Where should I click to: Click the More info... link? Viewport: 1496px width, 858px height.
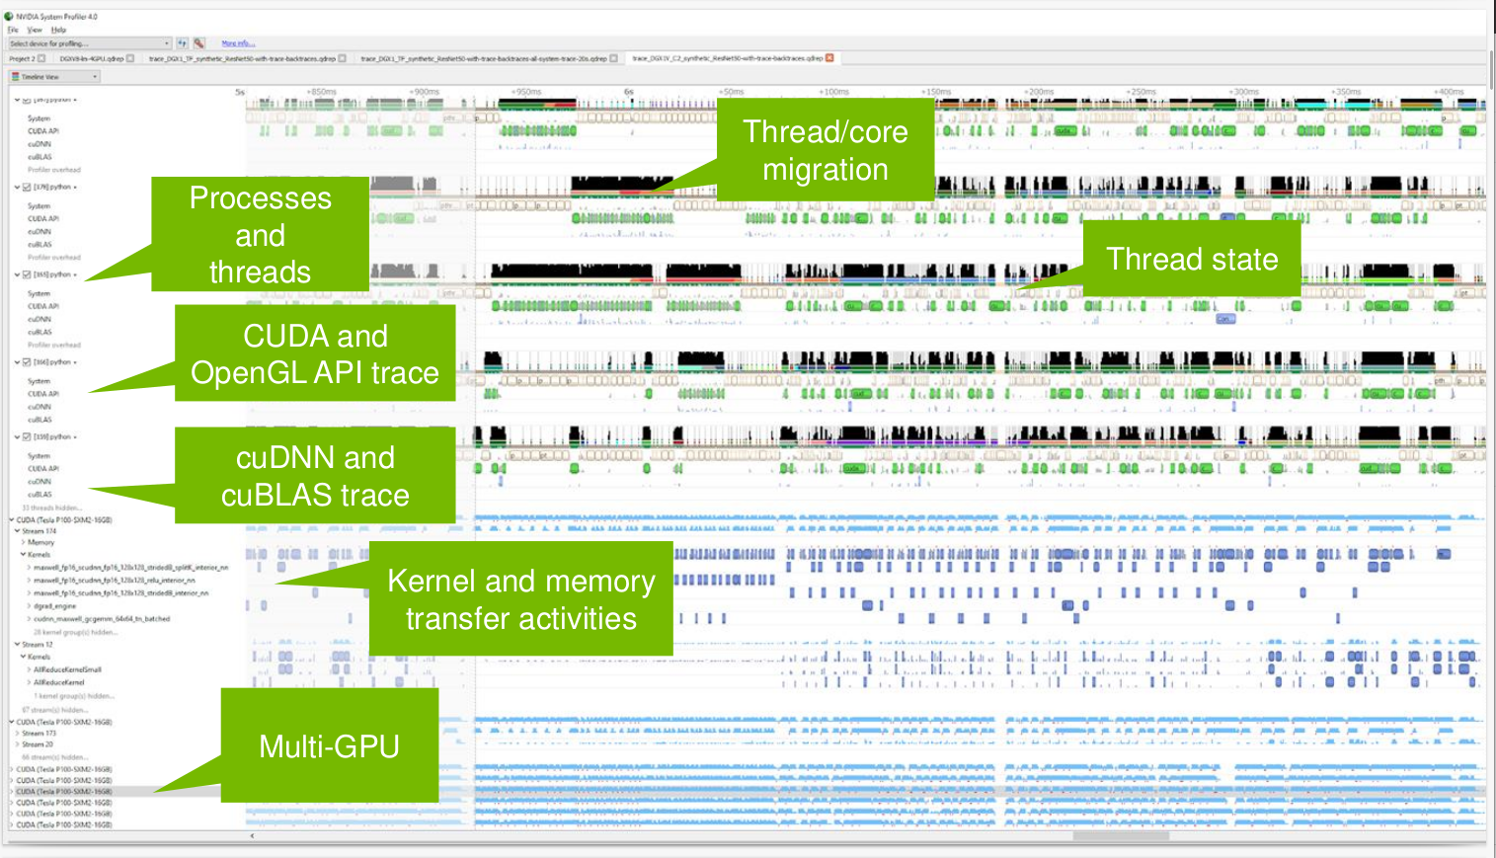click(237, 43)
